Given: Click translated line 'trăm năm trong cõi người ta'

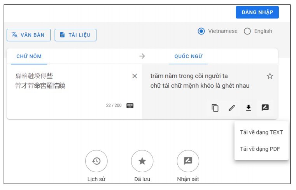Looking at the screenshot, I should [189, 76].
